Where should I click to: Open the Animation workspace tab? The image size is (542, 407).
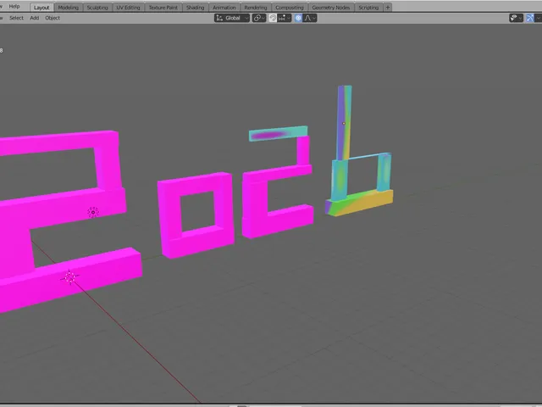pyautogui.click(x=224, y=8)
